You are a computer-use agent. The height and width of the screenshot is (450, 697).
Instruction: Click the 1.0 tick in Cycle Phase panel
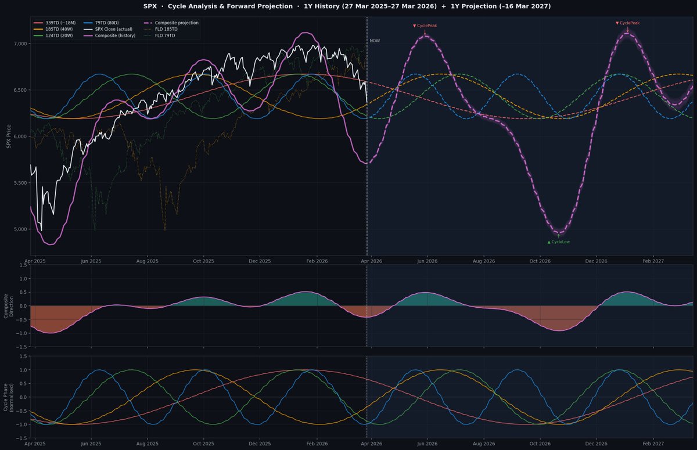(23, 370)
